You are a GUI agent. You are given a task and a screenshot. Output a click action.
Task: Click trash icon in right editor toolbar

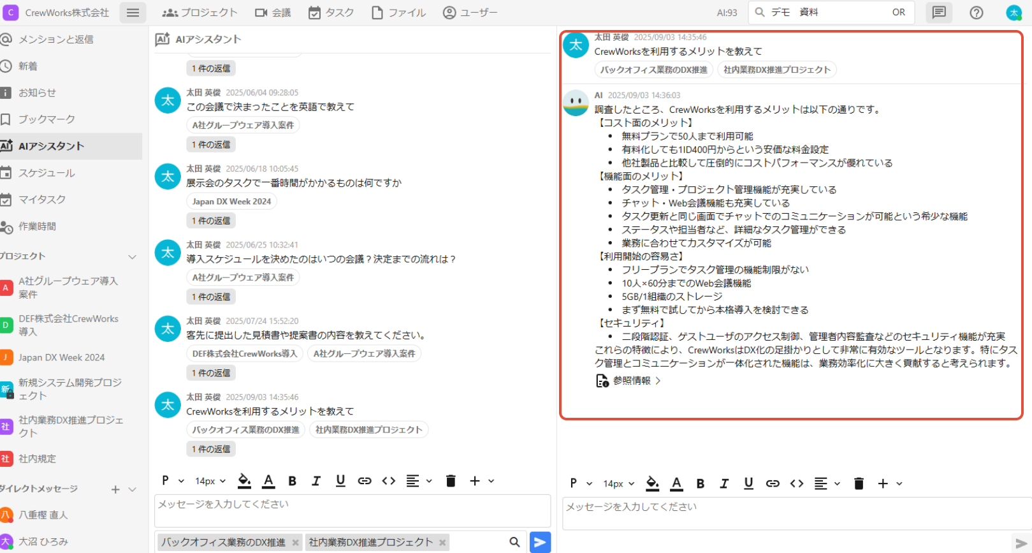[859, 483]
